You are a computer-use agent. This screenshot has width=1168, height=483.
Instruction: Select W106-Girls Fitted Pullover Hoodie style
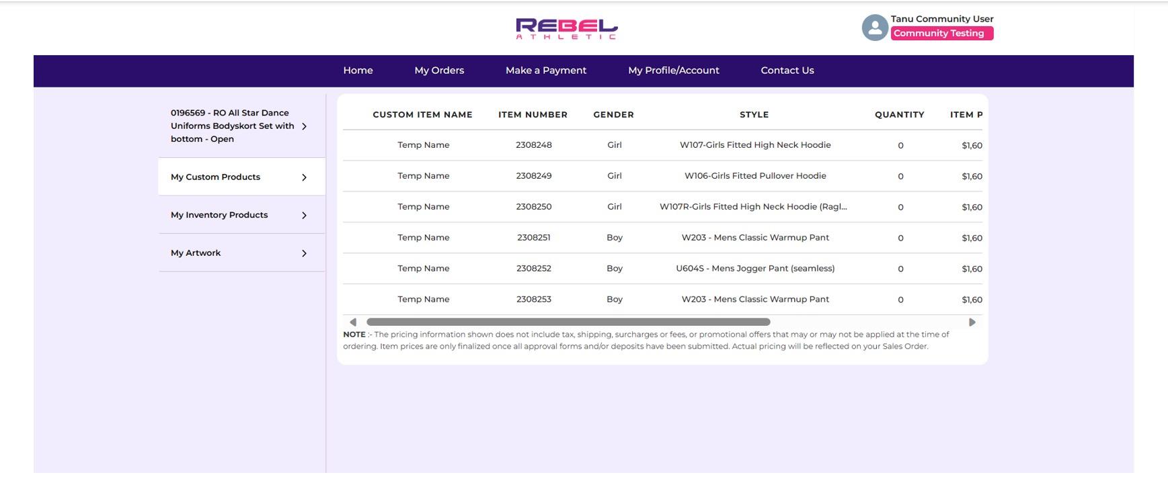[x=755, y=176]
